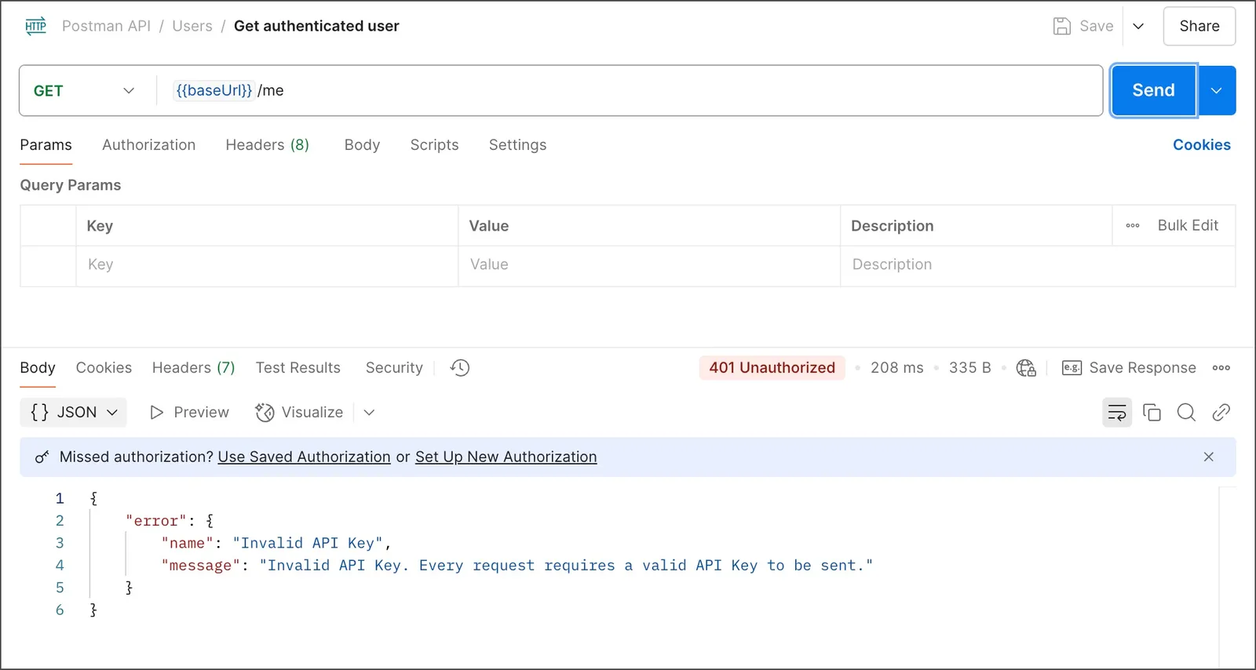The width and height of the screenshot is (1256, 670).
Task: Expand the Visualize options chevron
Action: [369, 413]
